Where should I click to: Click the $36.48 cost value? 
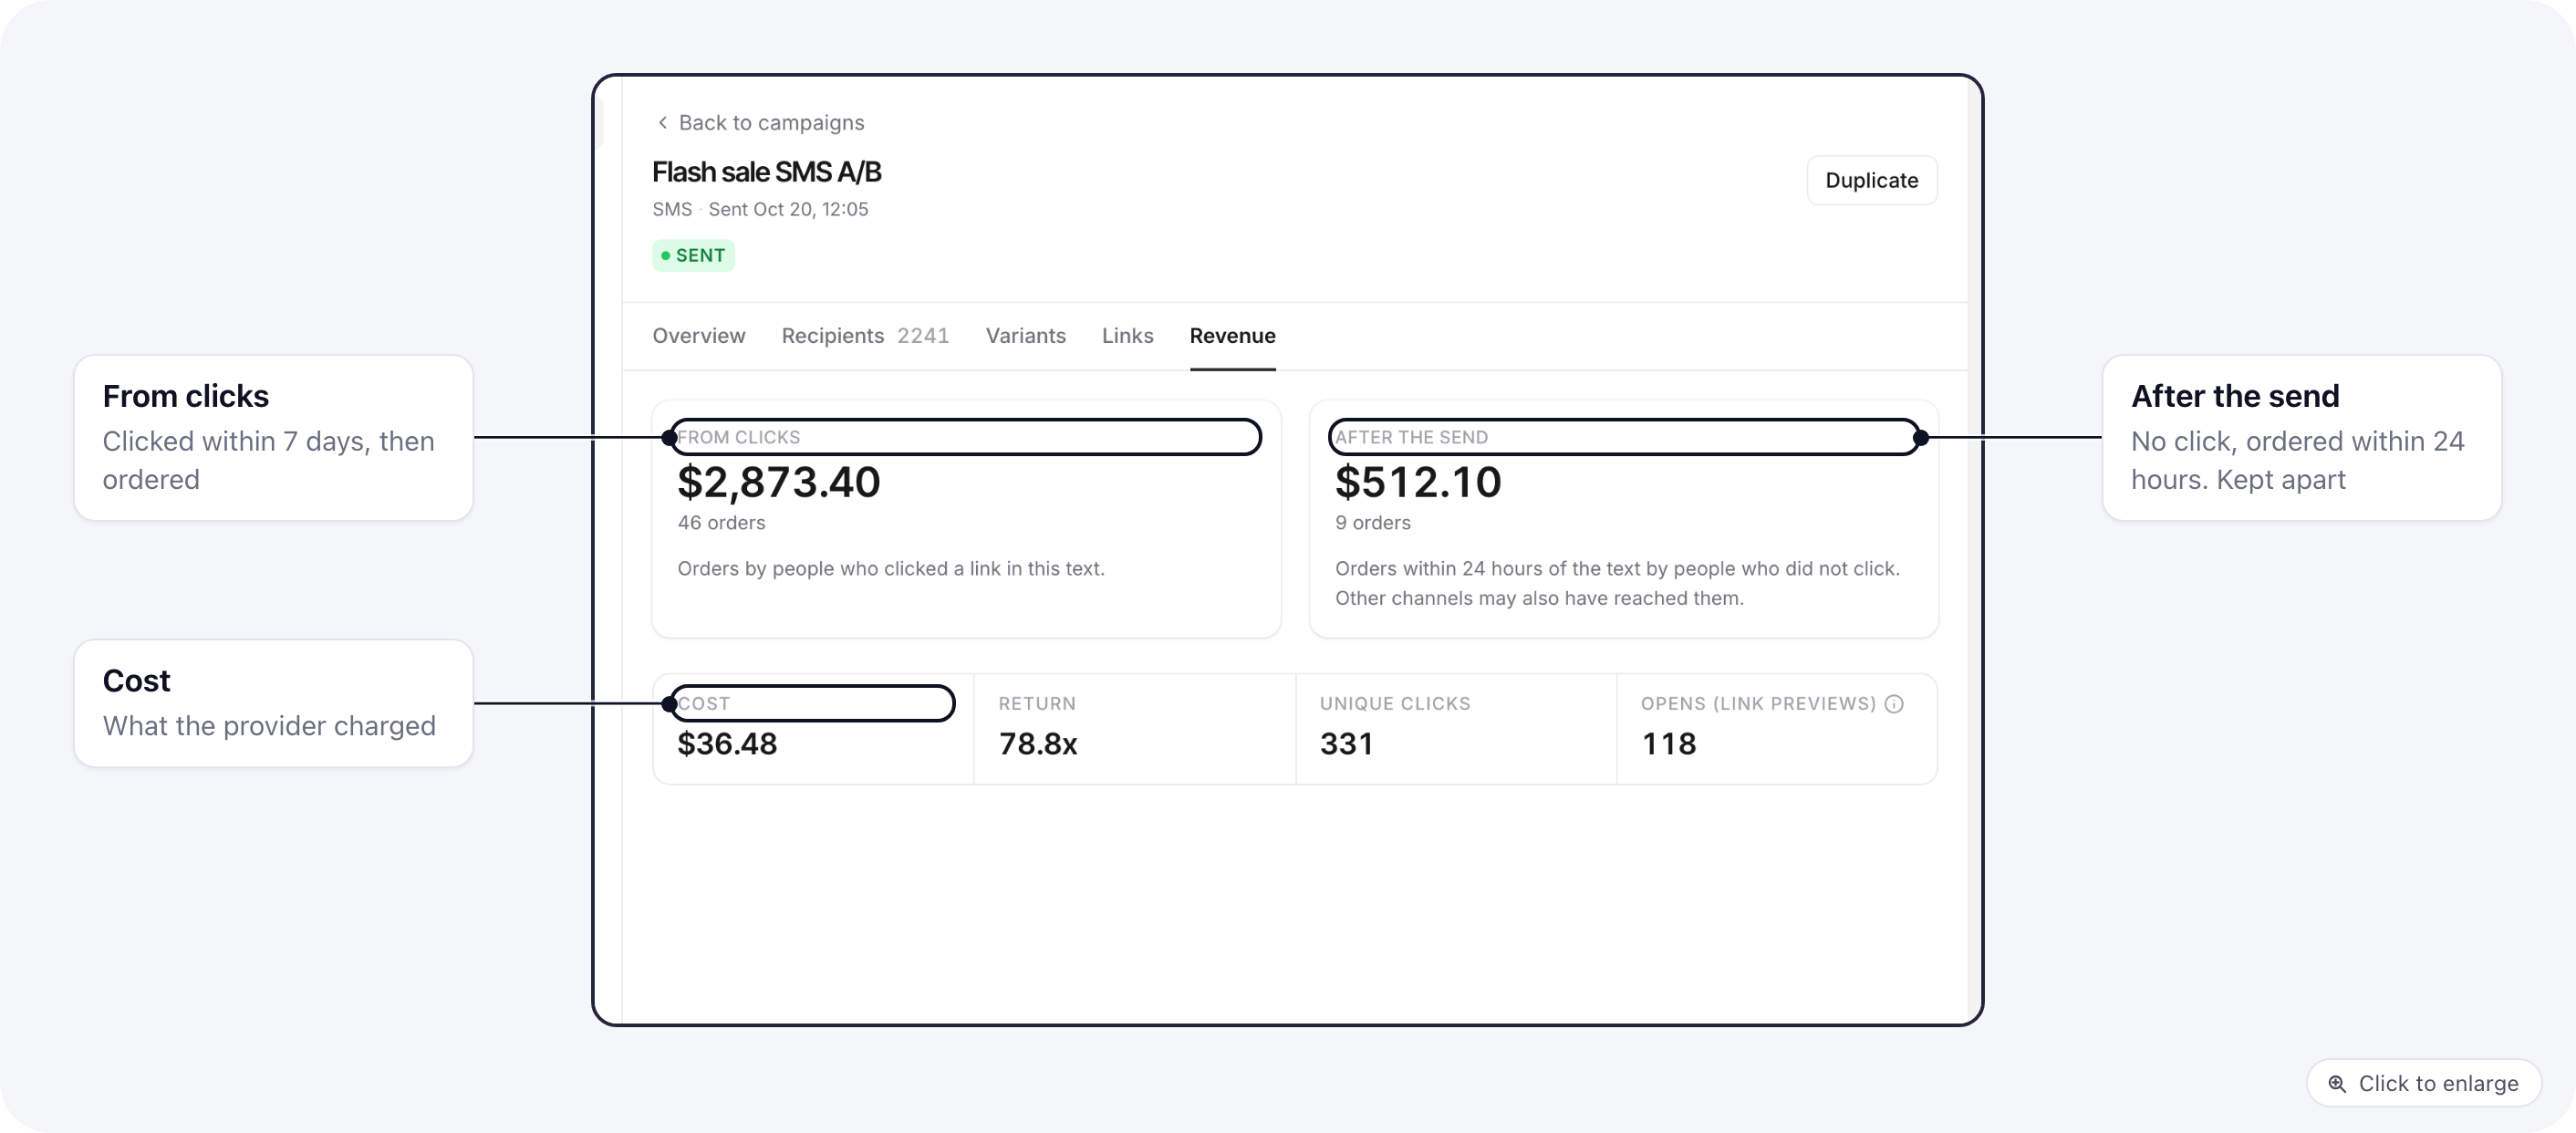[727, 744]
